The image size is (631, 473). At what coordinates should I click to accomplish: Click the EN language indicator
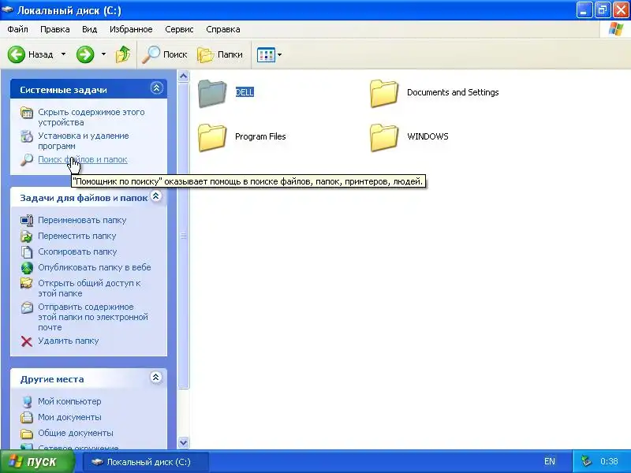point(549,461)
